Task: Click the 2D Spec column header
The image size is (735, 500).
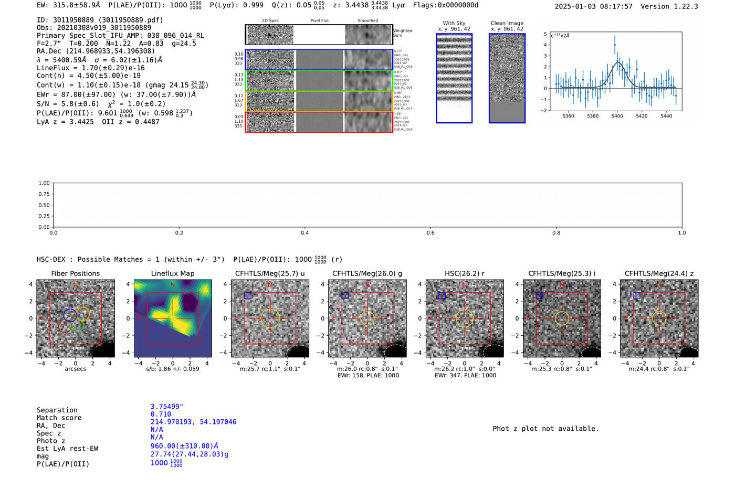Action: point(270,21)
